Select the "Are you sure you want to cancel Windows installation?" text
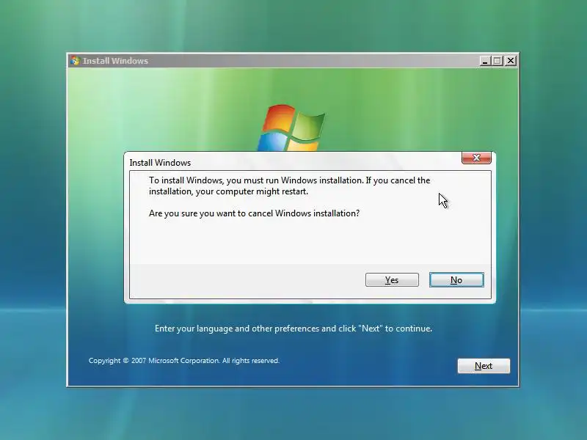Viewport: 587px width, 440px height. tap(254, 213)
